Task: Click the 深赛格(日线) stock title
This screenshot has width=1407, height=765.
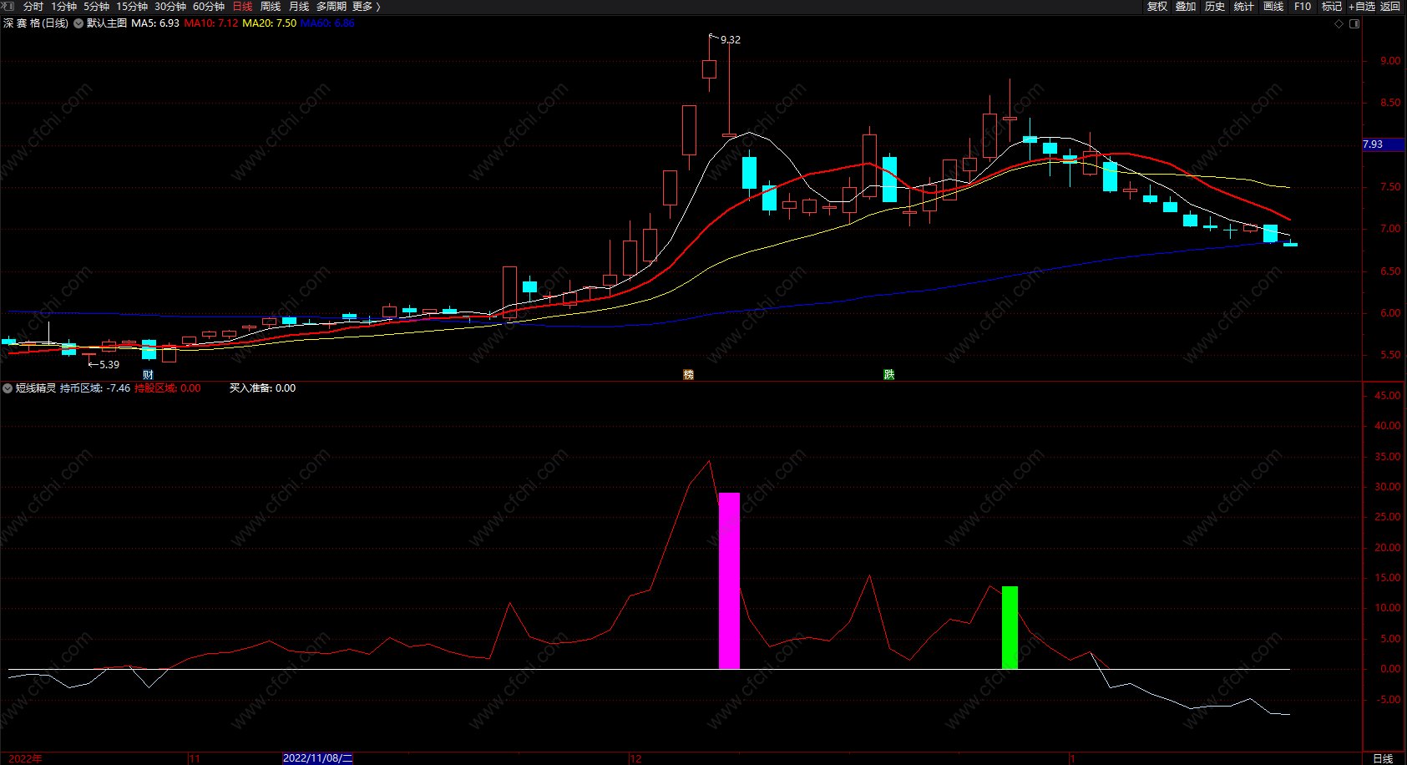Action: pos(36,23)
